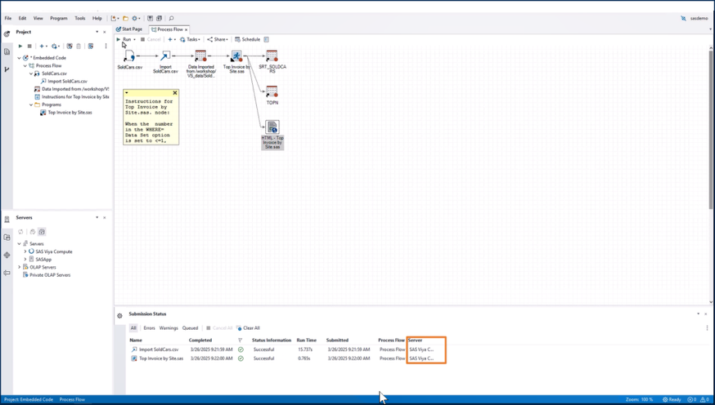The height and width of the screenshot is (405, 715).
Task: Click the properties icon right of Schedule
Action: click(267, 39)
